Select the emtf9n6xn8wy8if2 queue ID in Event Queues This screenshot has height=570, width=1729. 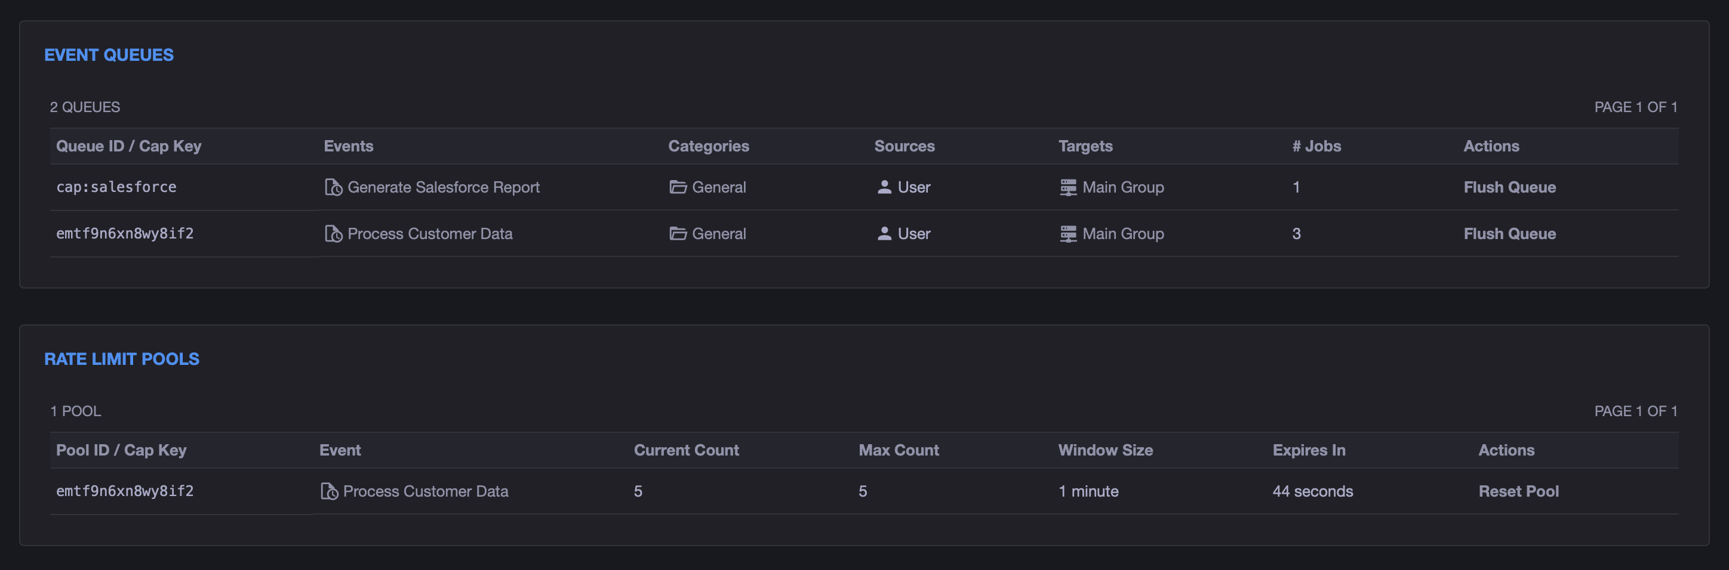125,233
